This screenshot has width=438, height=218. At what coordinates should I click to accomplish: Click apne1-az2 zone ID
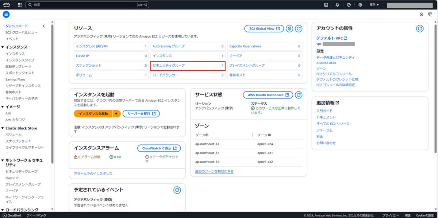coord(265,162)
